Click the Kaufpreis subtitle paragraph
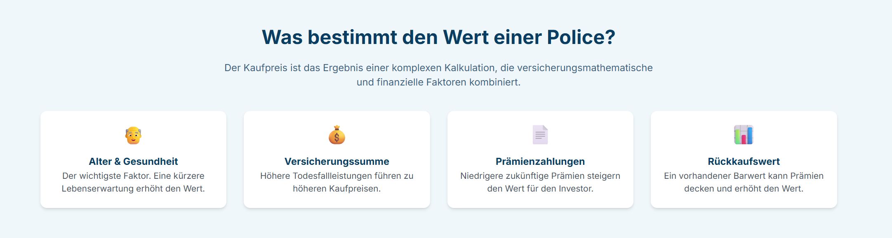This screenshot has height=238, width=892. [438, 75]
